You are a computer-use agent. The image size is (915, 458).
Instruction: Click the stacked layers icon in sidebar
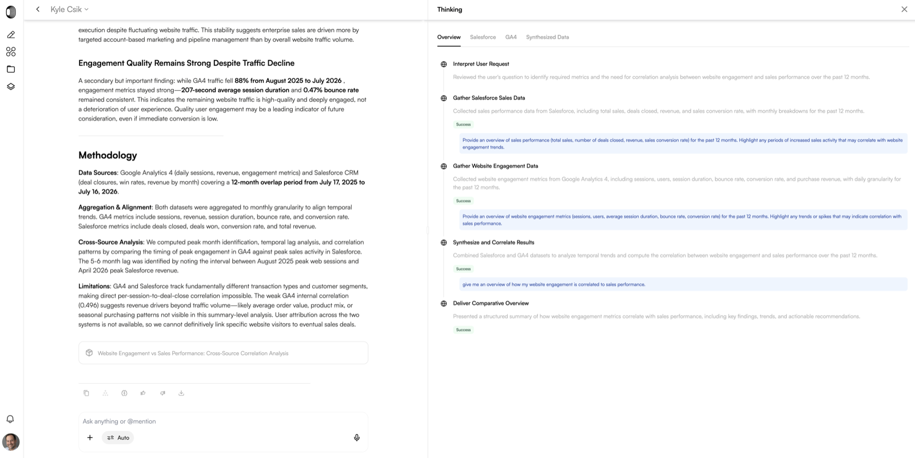[x=11, y=87]
